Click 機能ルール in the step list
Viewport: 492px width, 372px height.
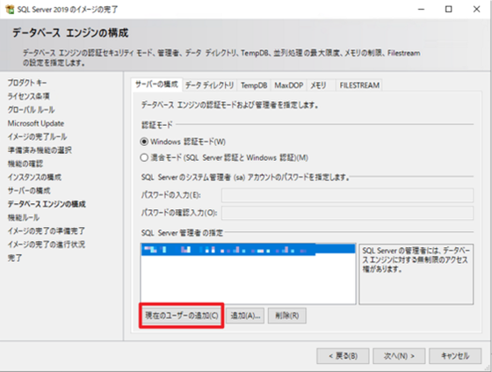click(x=24, y=217)
